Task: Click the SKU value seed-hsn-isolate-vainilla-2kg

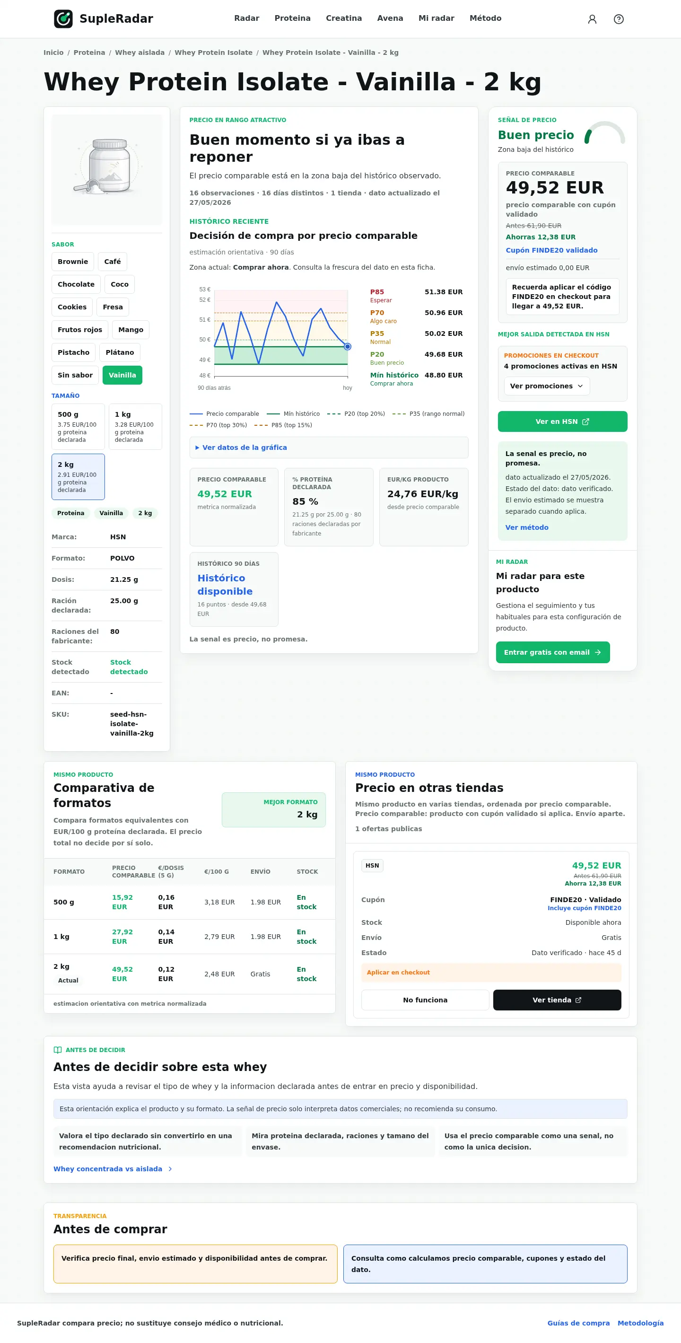Action: point(132,724)
